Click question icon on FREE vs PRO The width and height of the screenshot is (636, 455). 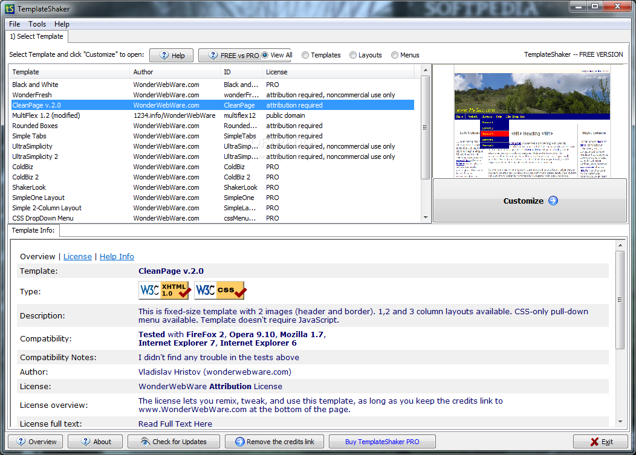213,56
